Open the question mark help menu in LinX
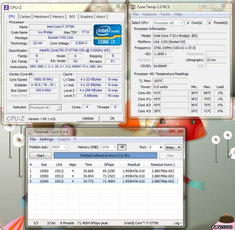Screen dimensions: 235x230 [75, 139]
